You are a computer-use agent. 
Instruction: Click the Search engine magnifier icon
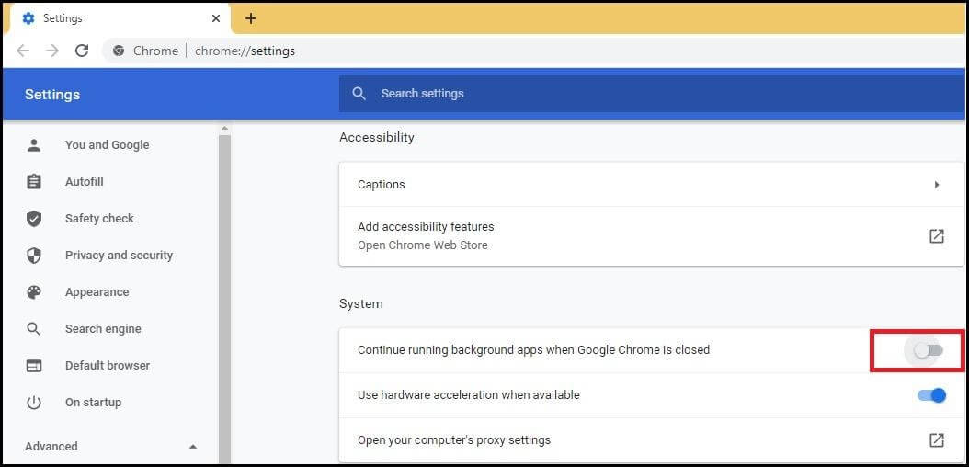pyautogui.click(x=34, y=328)
